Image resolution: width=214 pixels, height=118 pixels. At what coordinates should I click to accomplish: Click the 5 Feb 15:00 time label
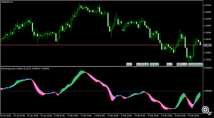[153, 115]
